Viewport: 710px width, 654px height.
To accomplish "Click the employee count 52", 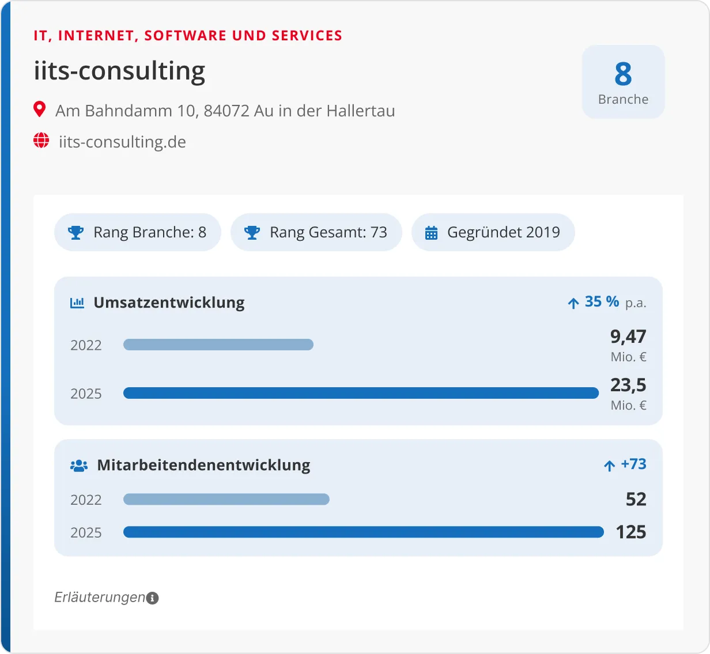I will [636, 499].
